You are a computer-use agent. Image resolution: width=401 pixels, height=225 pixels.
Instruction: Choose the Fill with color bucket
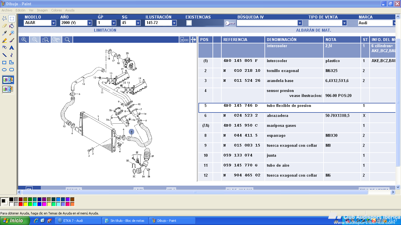pyautogui.click(x=12, y=26)
